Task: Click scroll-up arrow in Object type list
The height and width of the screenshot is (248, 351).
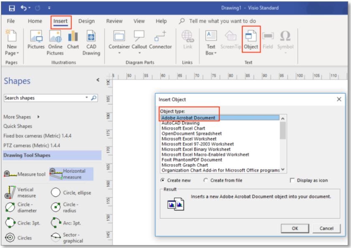Action: (x=283, y=118)
